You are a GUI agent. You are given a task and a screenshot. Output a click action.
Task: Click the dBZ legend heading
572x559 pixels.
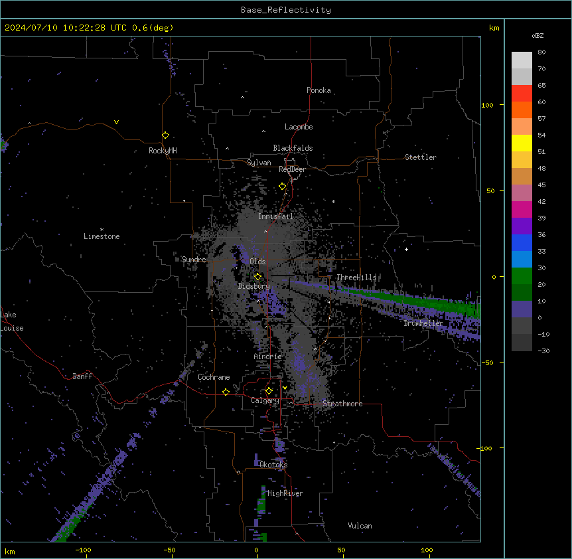coord(537,36)
